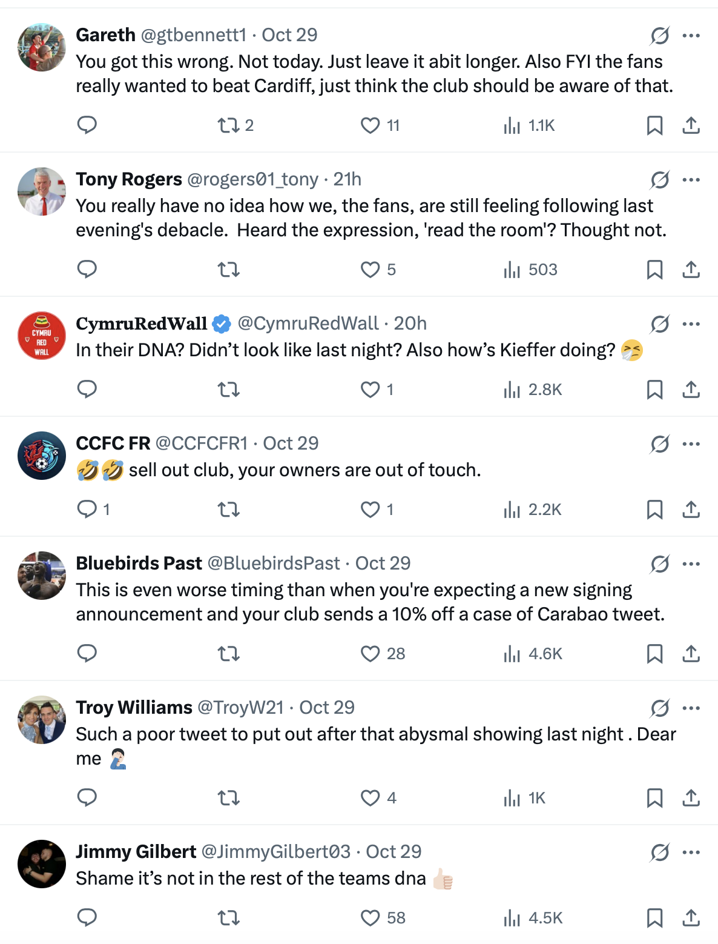Click Tony Rogers' profile avatar
The width and height of the screenshot is (718, 944).
click(42, 191)
